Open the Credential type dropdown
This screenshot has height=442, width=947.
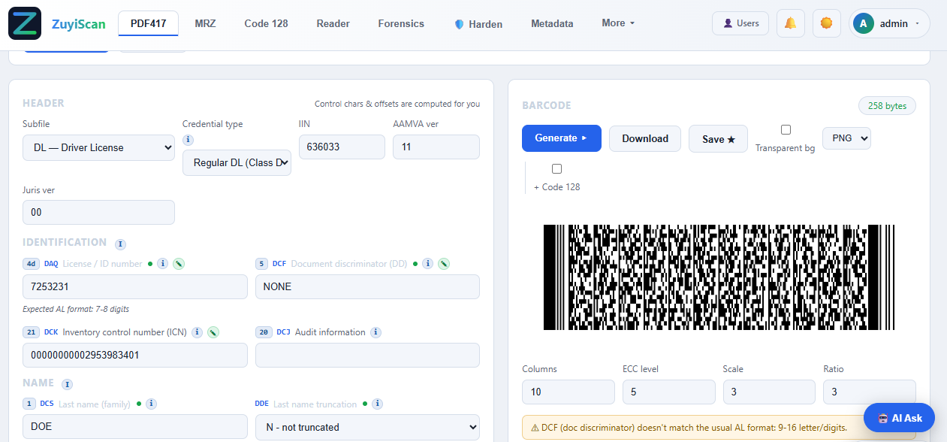(237, 162)
